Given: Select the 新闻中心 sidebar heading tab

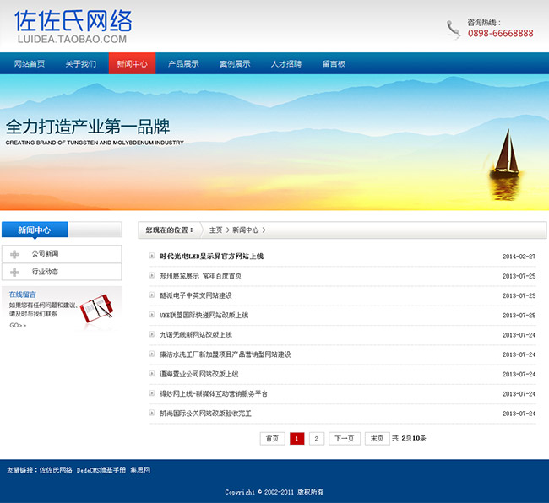Looking at the screenshot, I should tap(35, 230).
